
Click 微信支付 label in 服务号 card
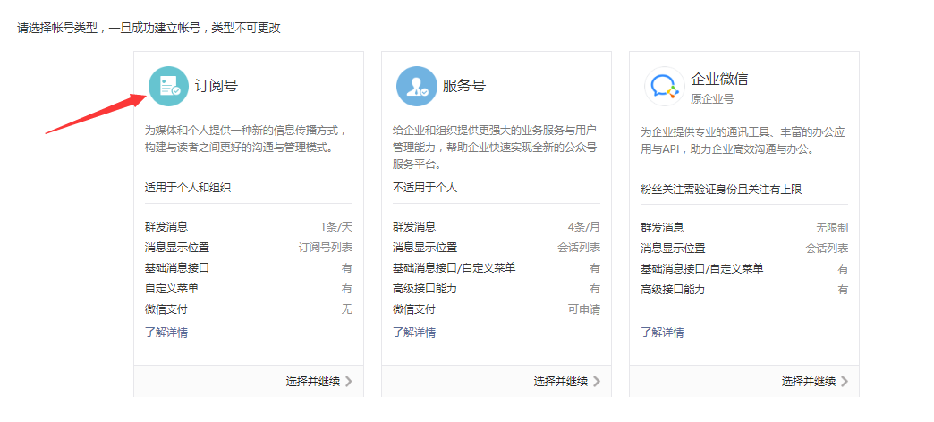click(414, 309)
